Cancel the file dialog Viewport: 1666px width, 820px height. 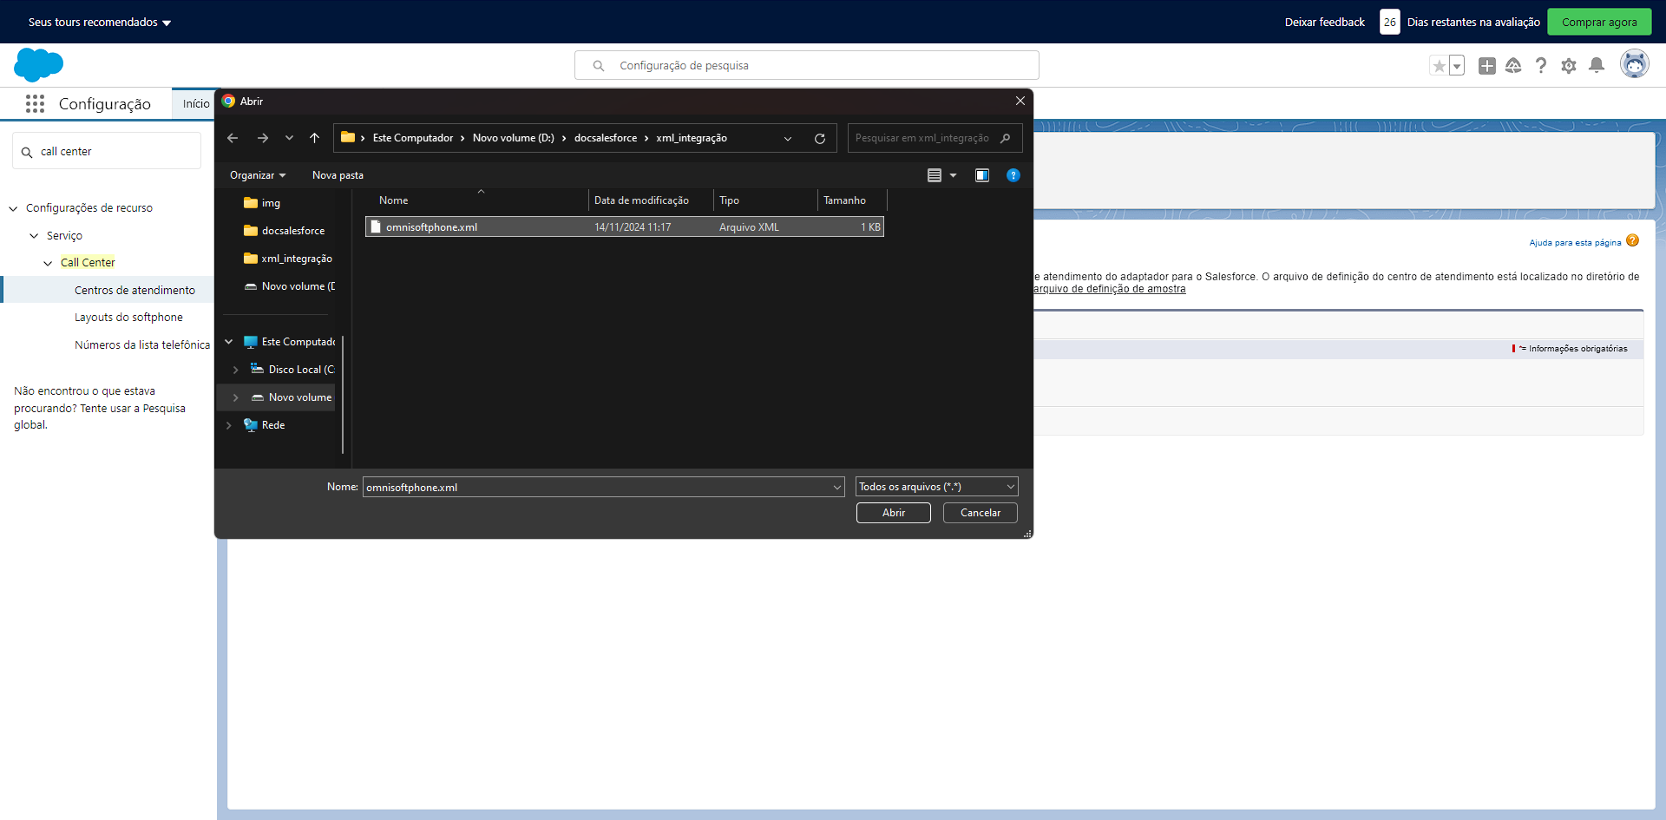[981, 513]
